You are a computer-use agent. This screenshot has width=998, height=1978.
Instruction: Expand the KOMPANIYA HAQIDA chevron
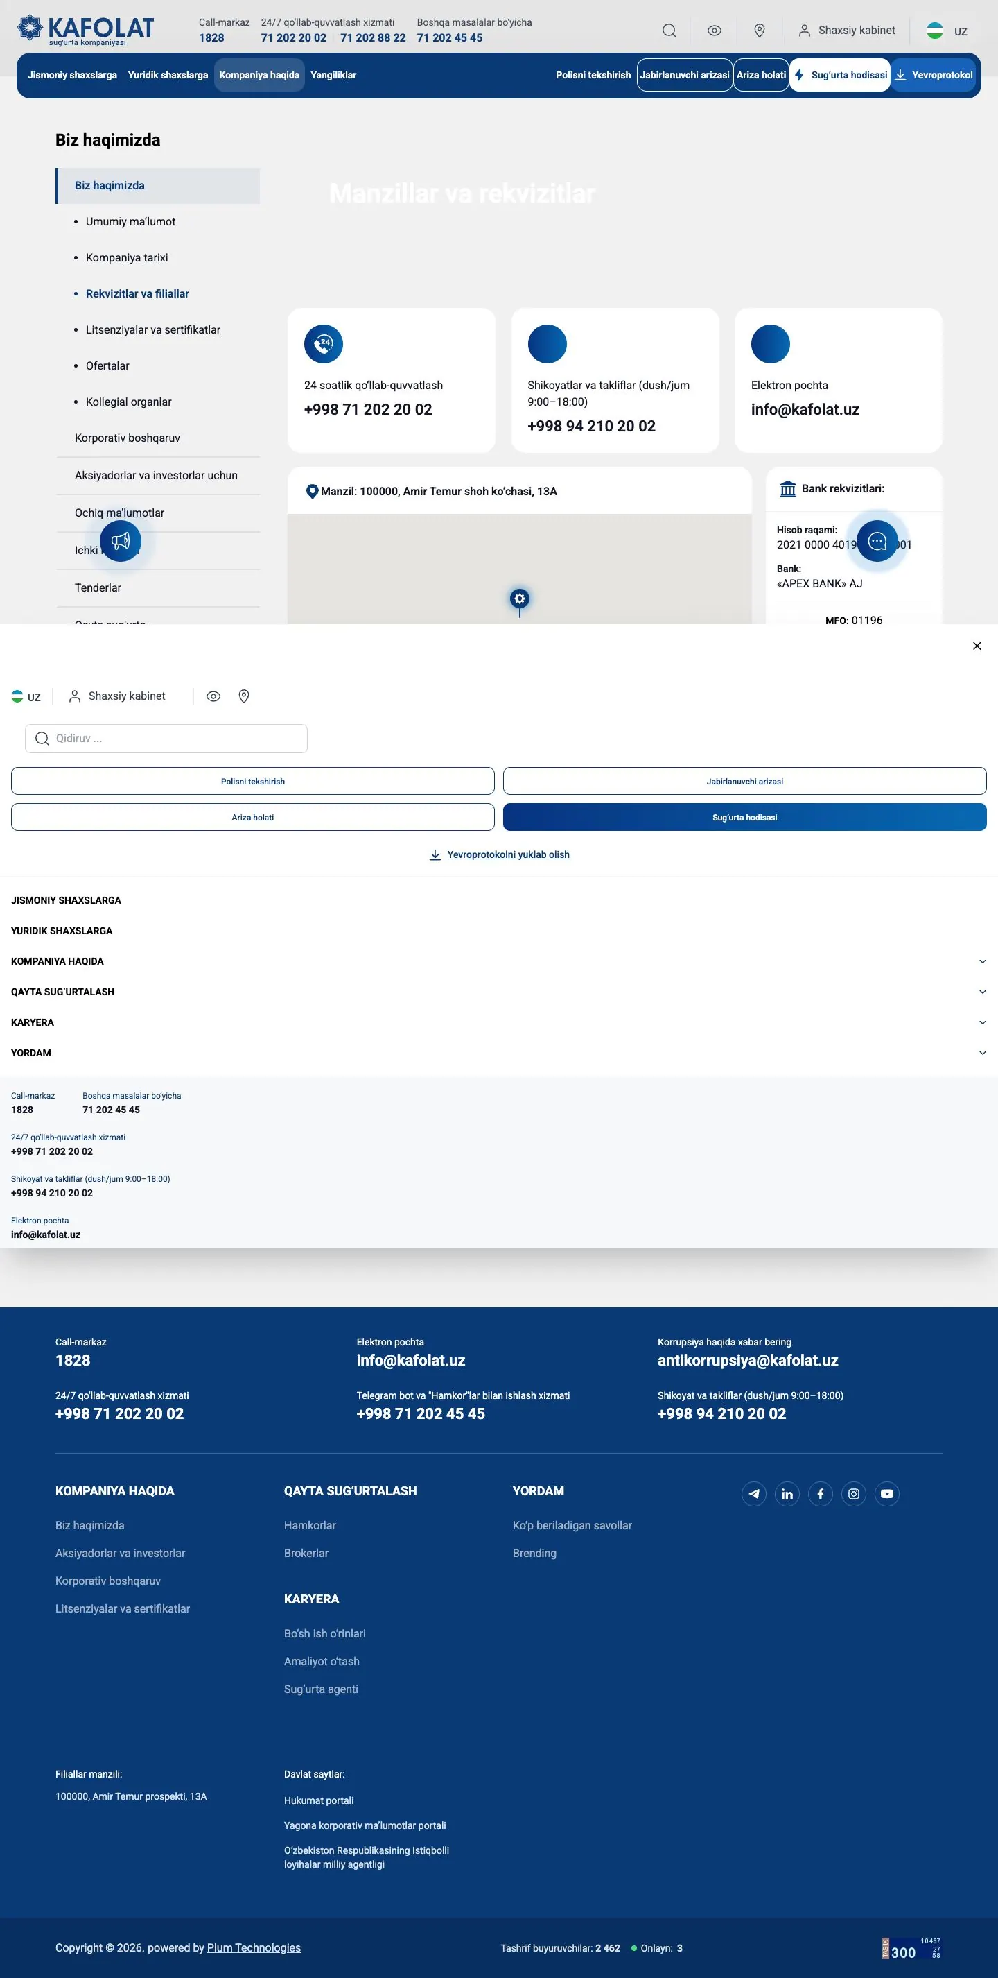click(982, 961)
